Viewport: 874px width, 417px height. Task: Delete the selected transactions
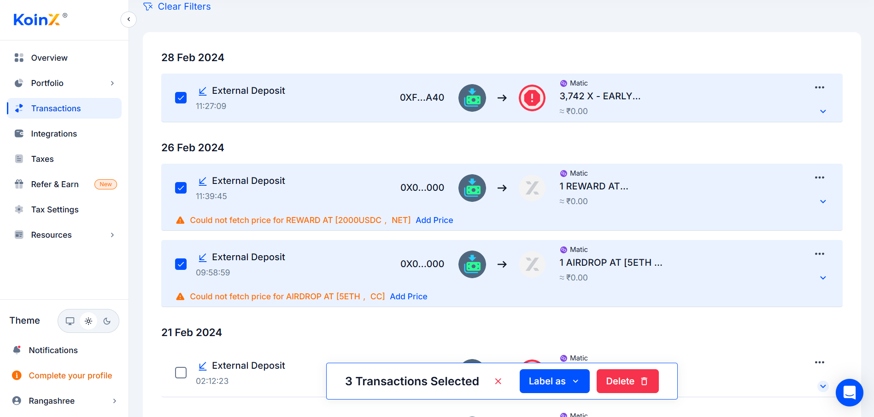pos(627,381)
